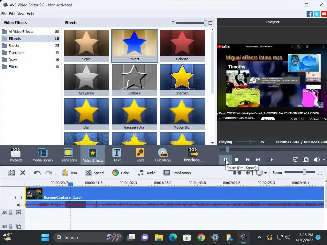Open the Stabilization tool
The image size is (327, 245).
[177, 173]
